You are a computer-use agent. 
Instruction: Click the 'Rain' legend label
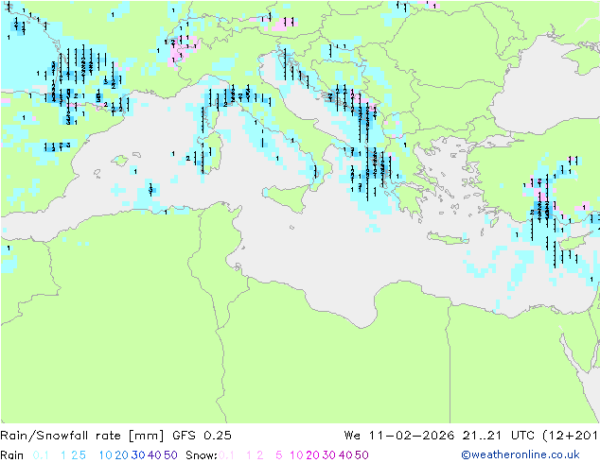coord(12,455)
